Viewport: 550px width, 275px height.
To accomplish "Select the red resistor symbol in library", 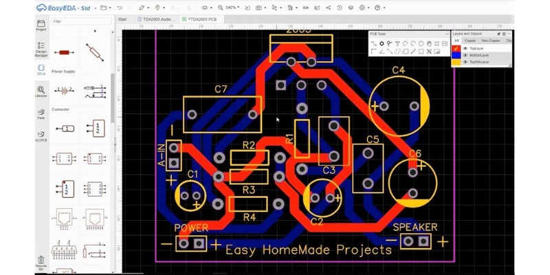I will point(64,53).
